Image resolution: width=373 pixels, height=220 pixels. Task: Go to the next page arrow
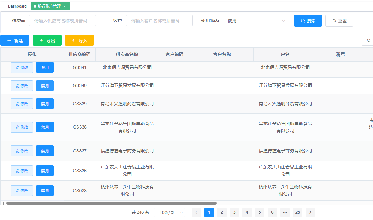pos(310,212)
